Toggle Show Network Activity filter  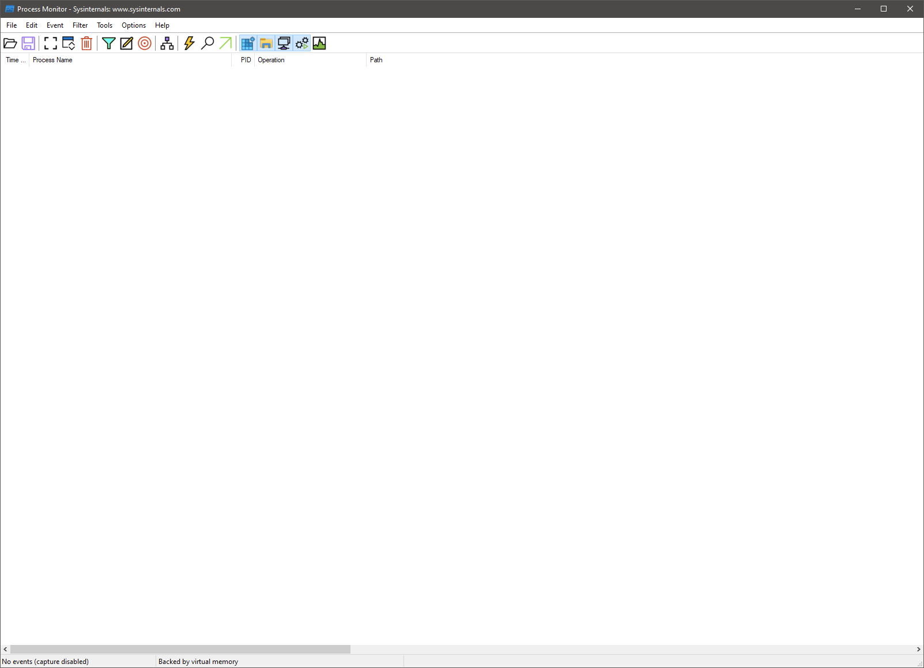284,43
